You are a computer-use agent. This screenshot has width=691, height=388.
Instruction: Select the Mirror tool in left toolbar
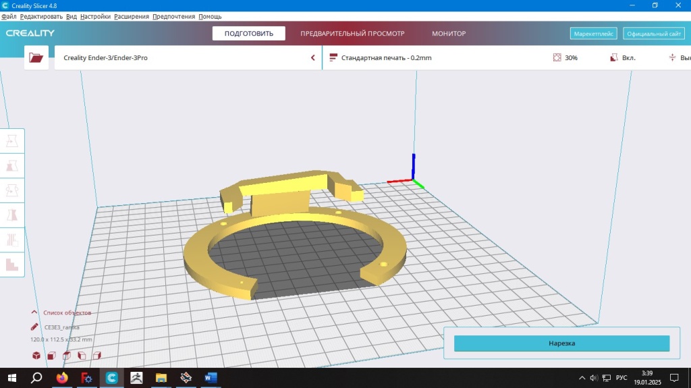pyautogui.click(x=12, y=215)
